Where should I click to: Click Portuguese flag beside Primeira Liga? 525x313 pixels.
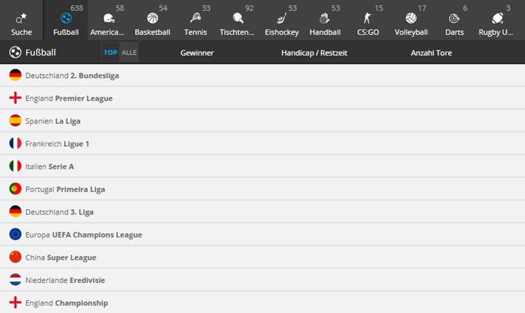pos(16,189)
